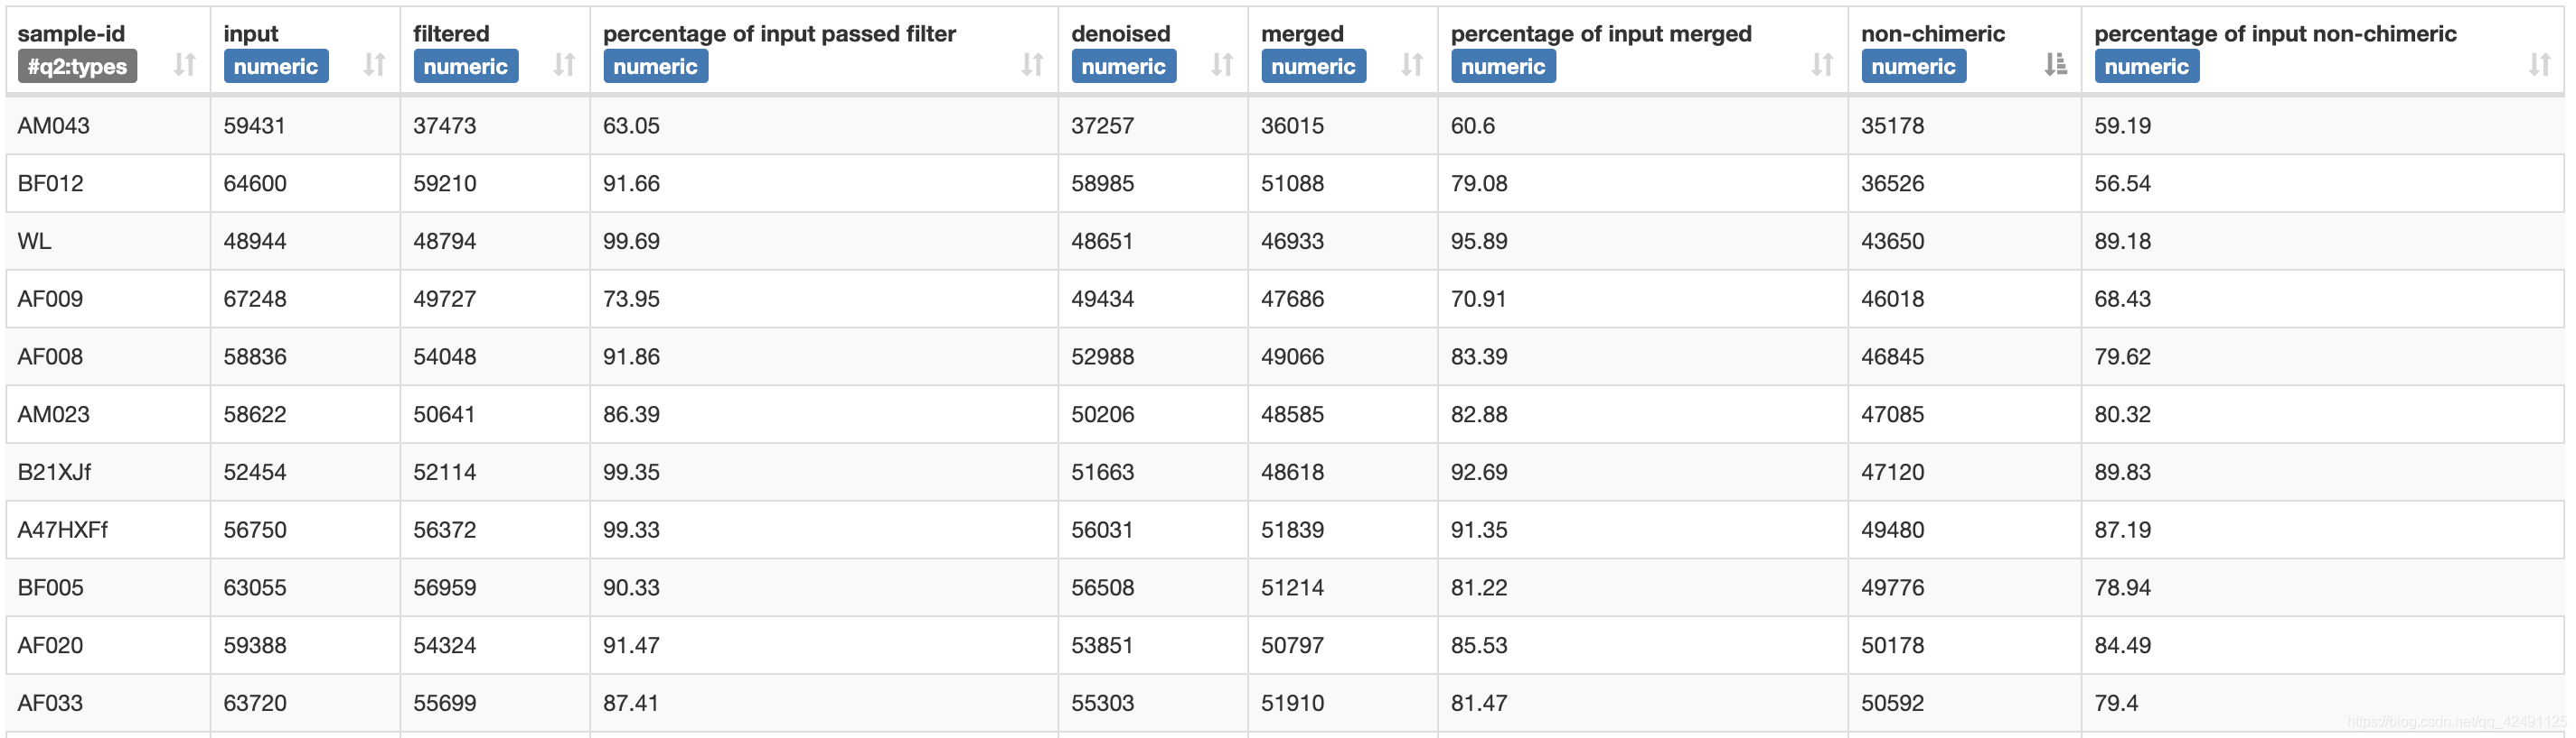Click non-chimeric value 50178
This screenshot has width=2576, height=738.
click(x=1893, y=646)
